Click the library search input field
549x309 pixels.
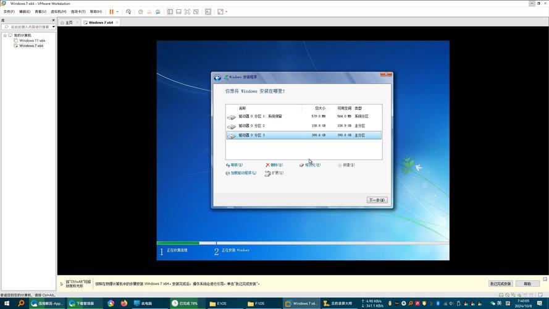28,27
